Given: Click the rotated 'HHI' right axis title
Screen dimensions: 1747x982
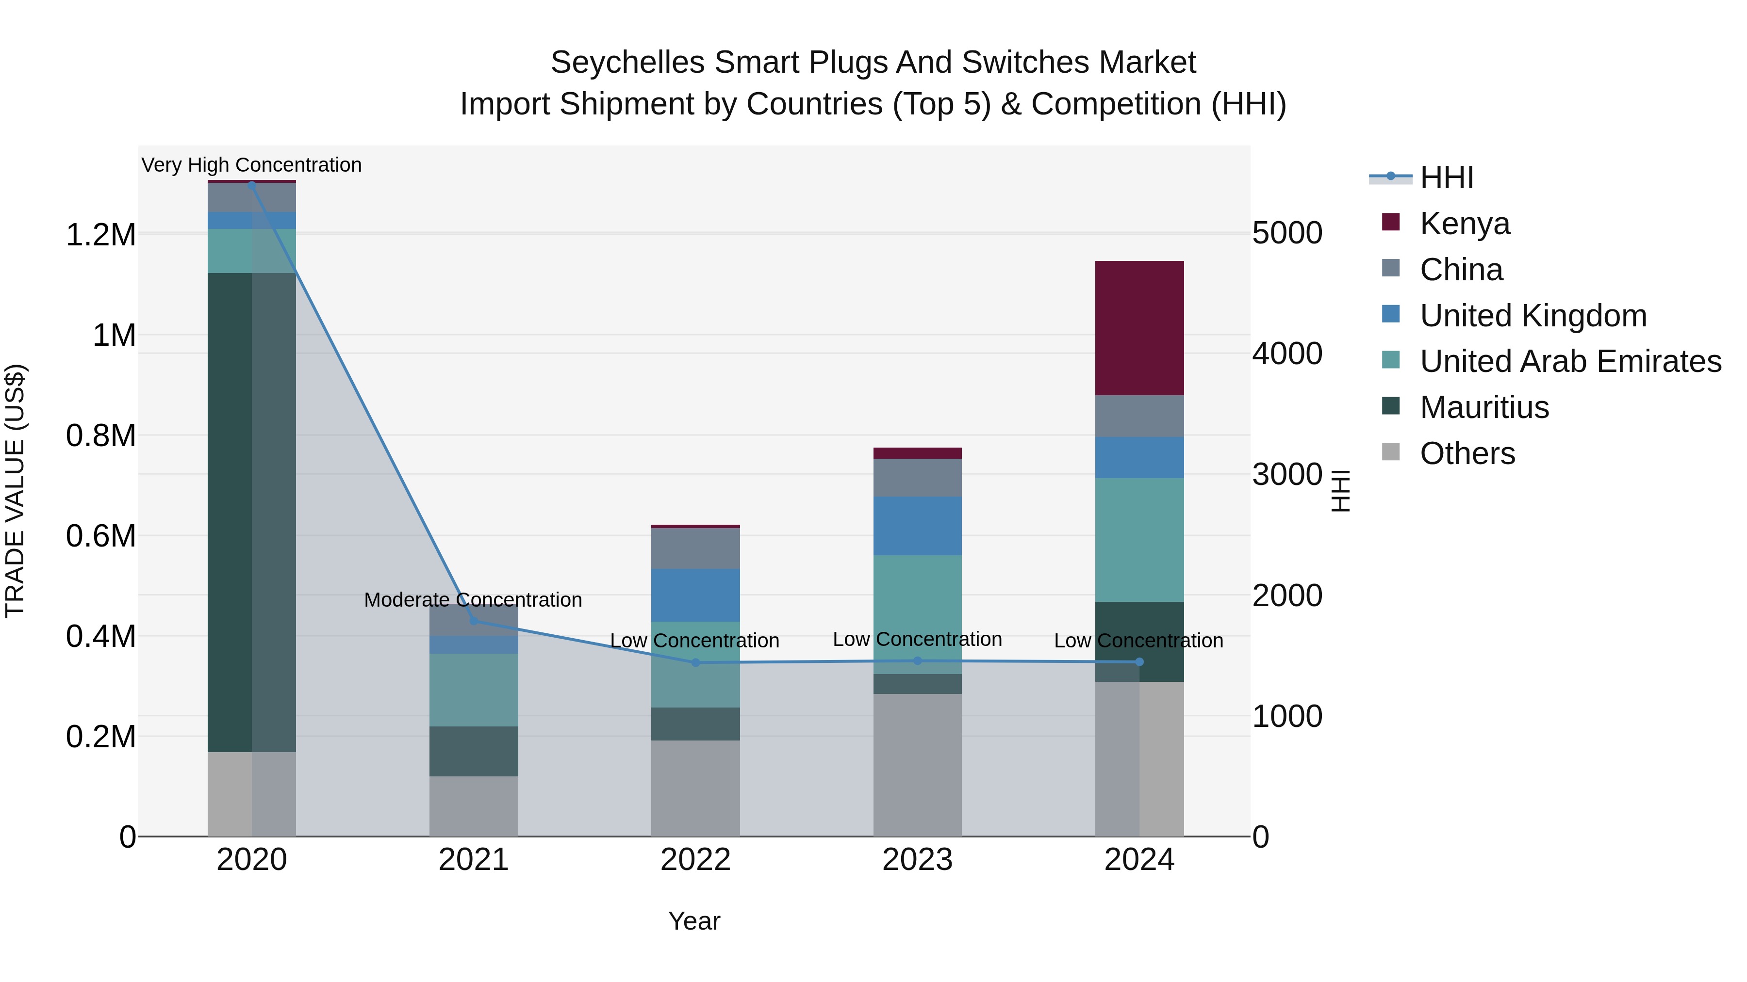Looking at the screenshot, I should tap(1341, 491).
